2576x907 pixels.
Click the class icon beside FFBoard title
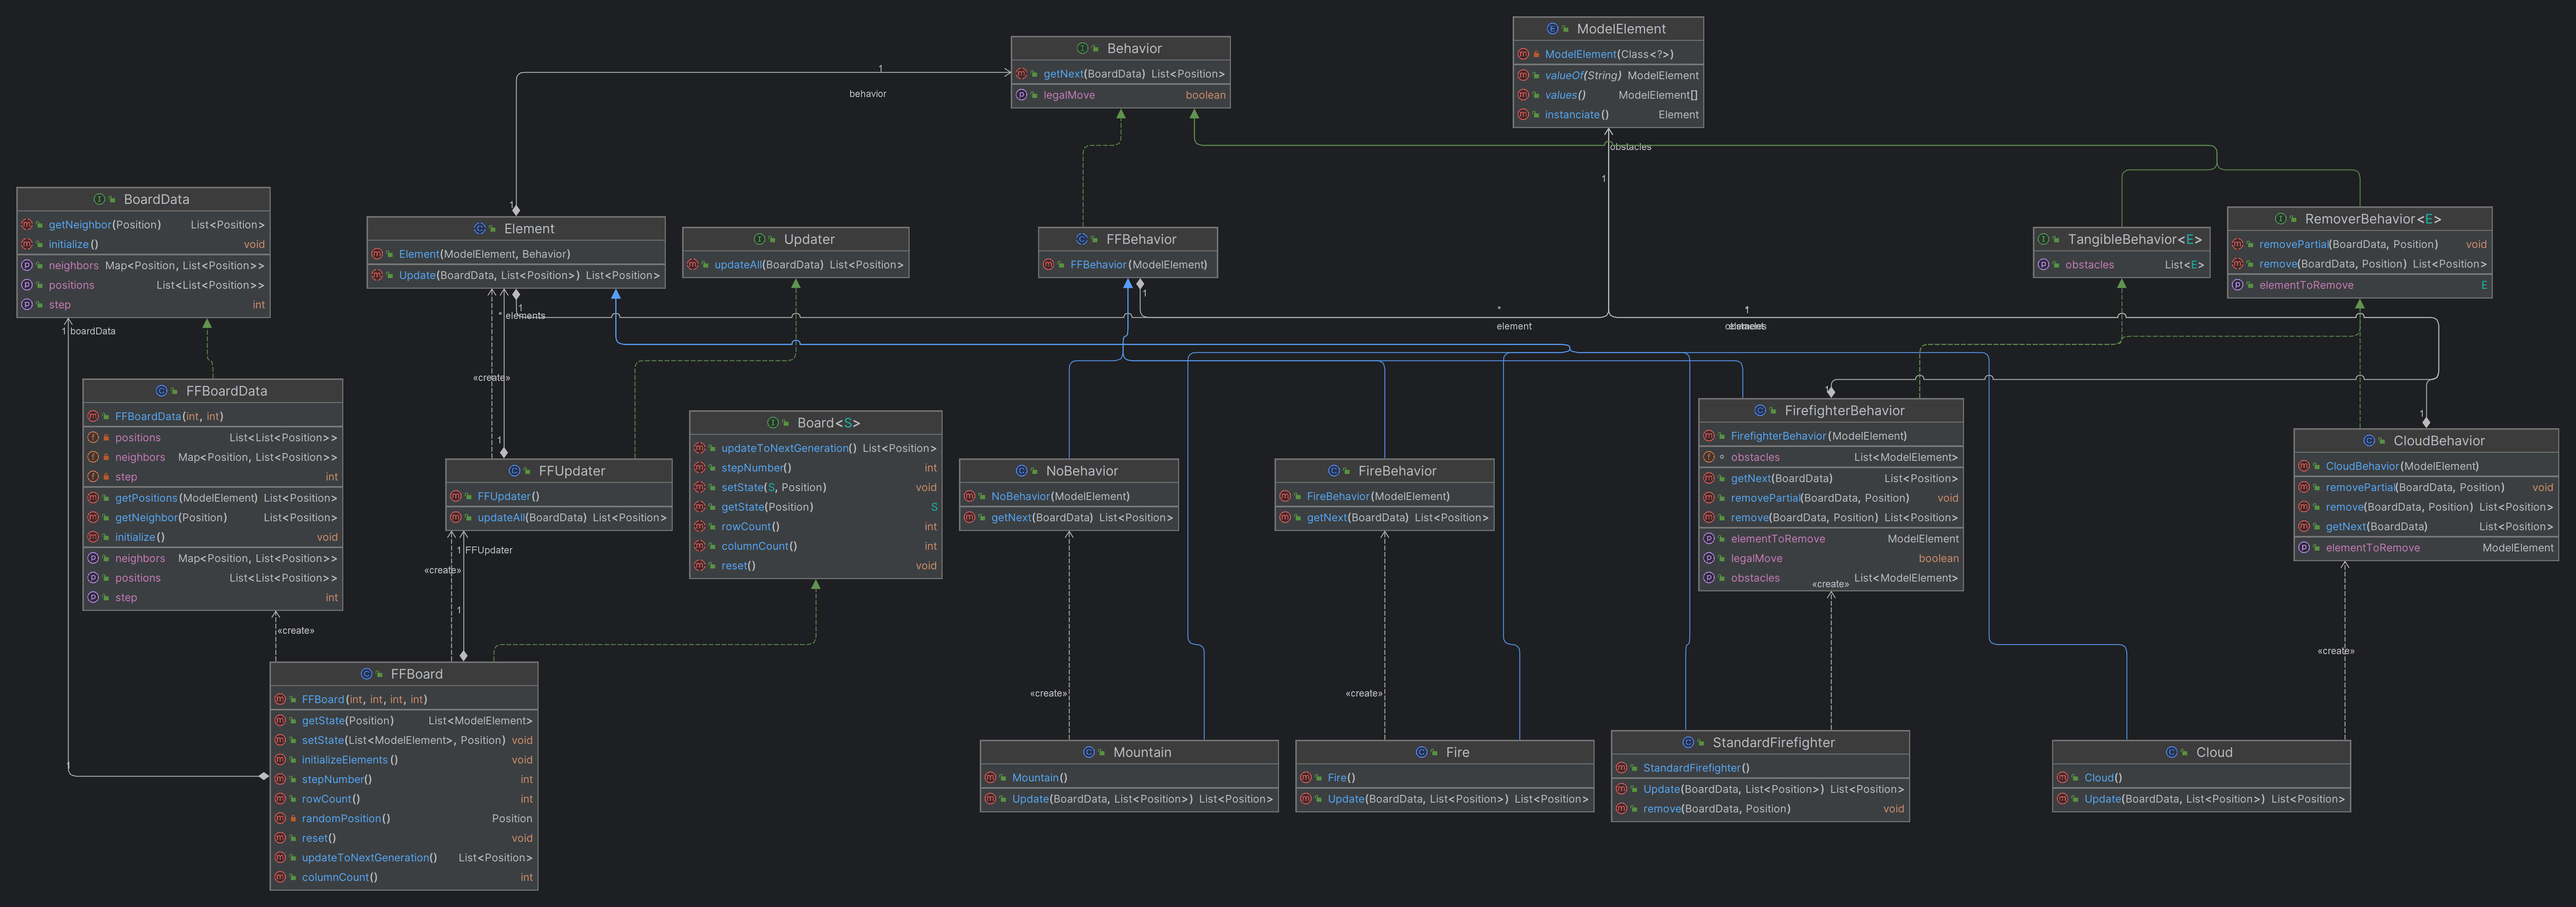(366, 674)
